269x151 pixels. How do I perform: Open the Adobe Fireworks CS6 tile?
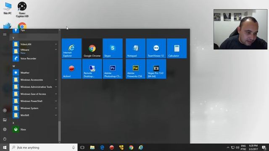tap(135, 69)
